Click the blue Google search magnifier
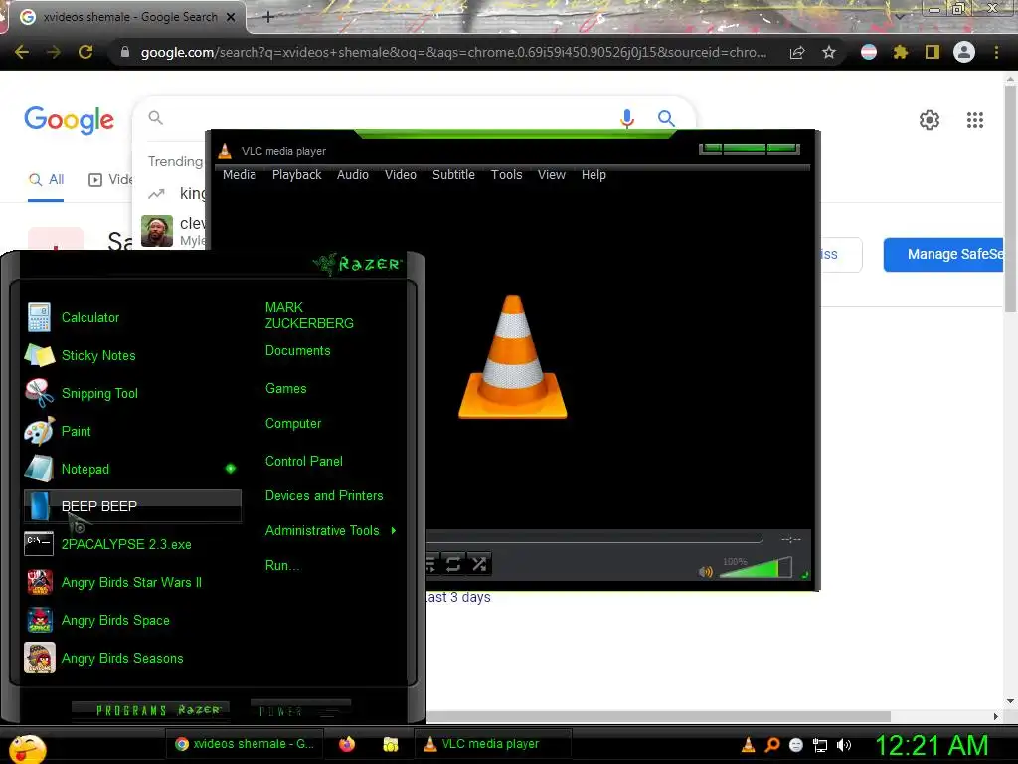 tap(666, 118)
